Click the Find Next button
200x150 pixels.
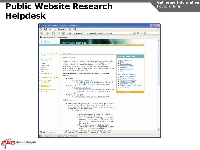[70, 132]
